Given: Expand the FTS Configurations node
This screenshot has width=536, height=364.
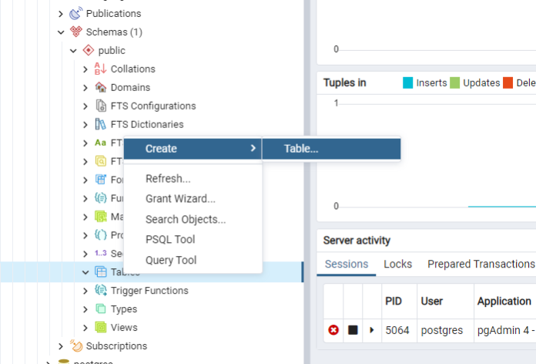Looking at the screenshot, I should click(85, 106).
